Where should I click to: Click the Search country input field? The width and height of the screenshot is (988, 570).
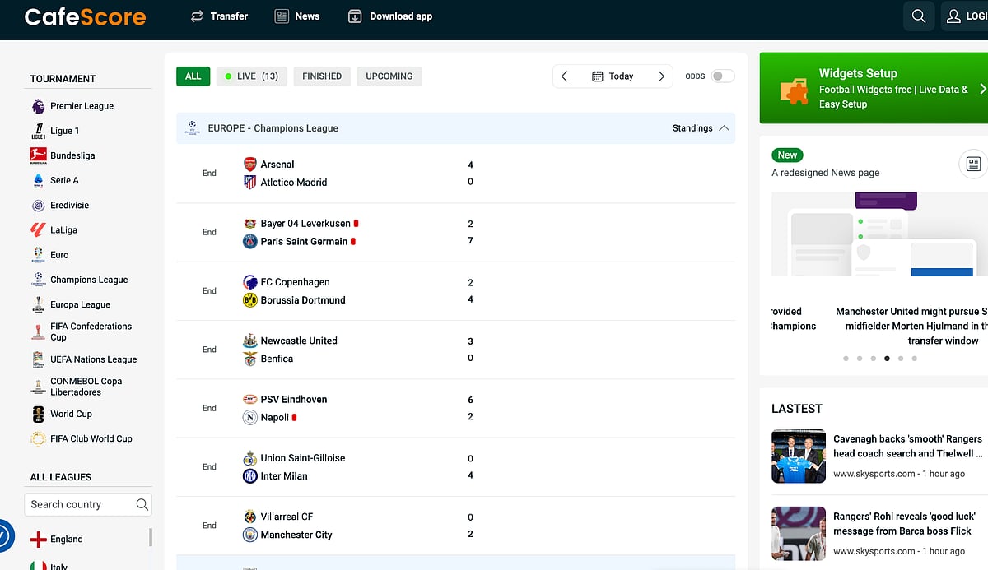(x=88, y=504)
